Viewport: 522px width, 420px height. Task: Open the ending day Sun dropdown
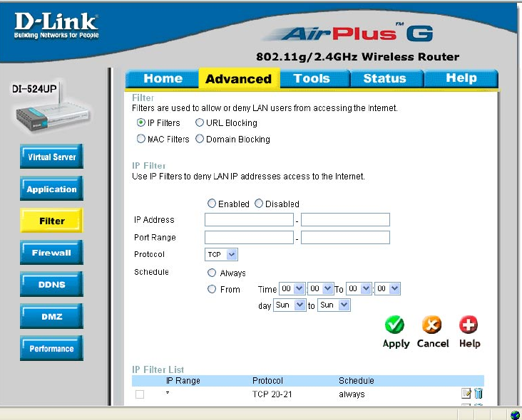[334, 305]
